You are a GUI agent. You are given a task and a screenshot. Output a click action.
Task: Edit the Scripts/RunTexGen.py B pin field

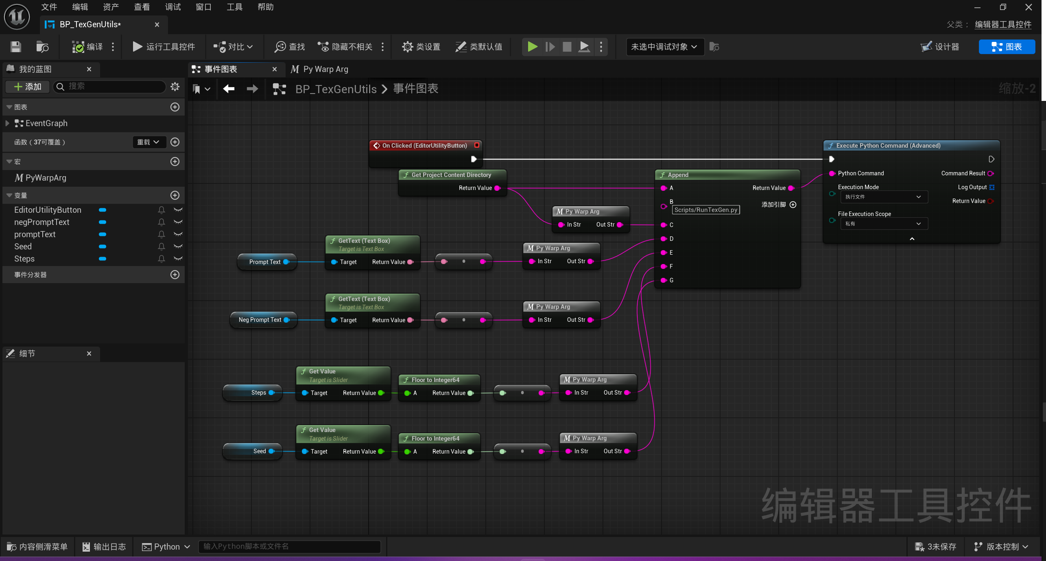(x=705, y=210)
